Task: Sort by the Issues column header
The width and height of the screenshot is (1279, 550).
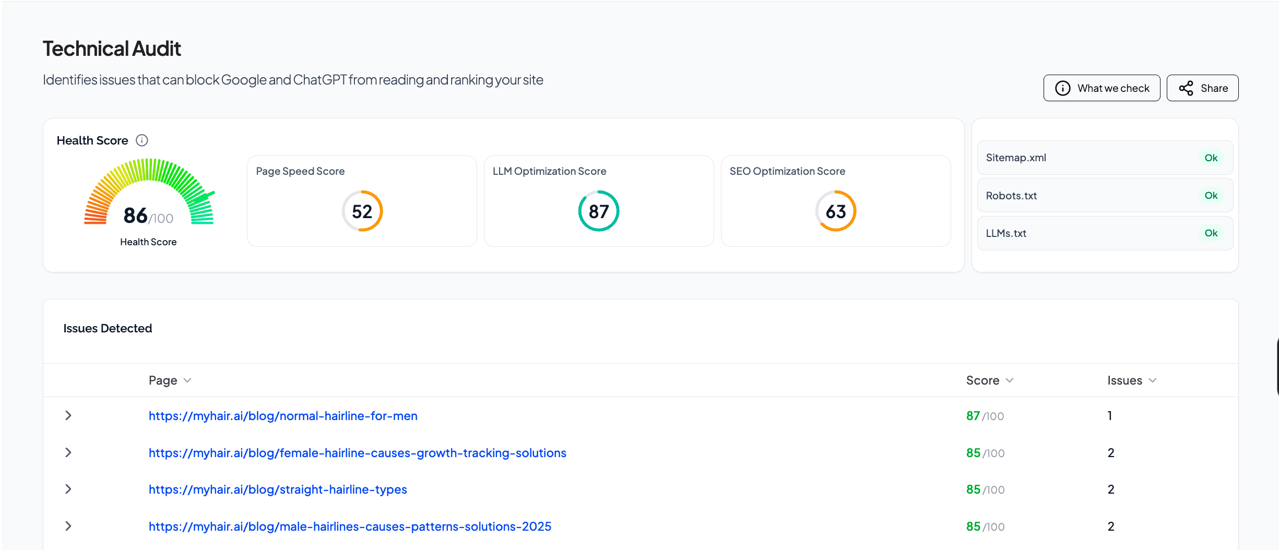Action: coord(1132,380)
